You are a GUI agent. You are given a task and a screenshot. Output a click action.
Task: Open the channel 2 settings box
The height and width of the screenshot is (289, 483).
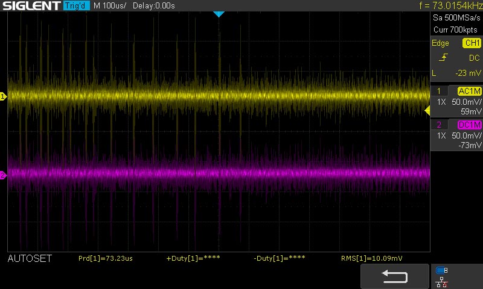(x=456, y=135)
